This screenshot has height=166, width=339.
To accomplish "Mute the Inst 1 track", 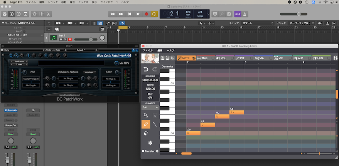I will (x=61, y=40).
